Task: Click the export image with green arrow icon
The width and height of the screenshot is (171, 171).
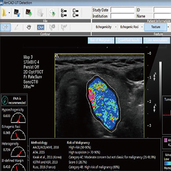Action: 29,13
